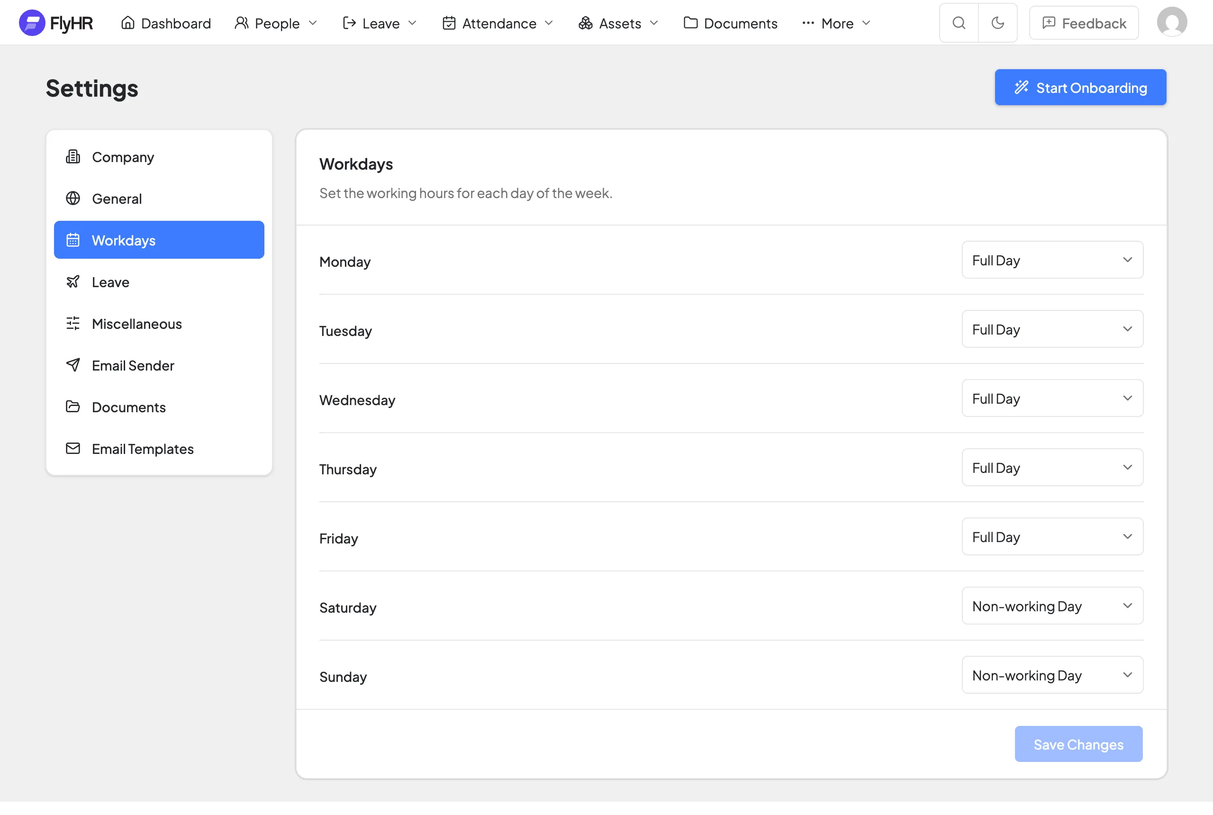Image resolution: width=1213 pixels, height=815 pixels.
Task: Click the Dashboard home icon
Action: 127,23
